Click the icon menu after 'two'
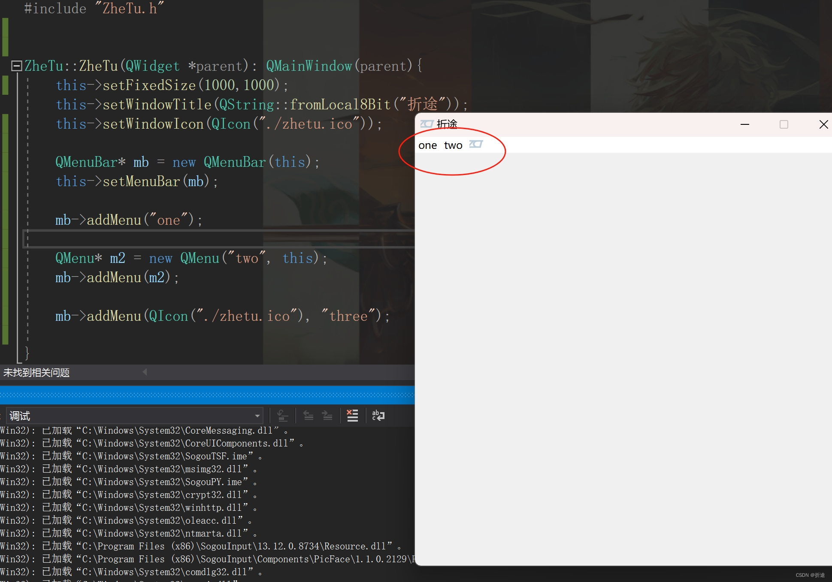832x582 pixels. [476, 145]
